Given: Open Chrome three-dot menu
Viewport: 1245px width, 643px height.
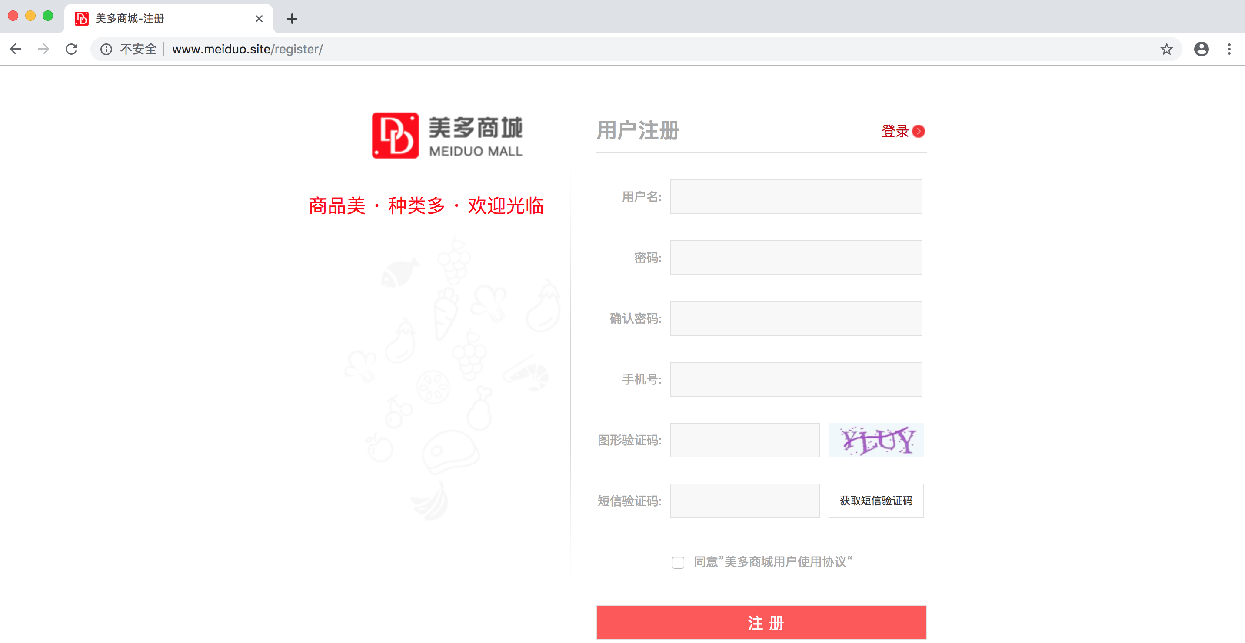Looking at the screenshot, I should (1229, 49).
